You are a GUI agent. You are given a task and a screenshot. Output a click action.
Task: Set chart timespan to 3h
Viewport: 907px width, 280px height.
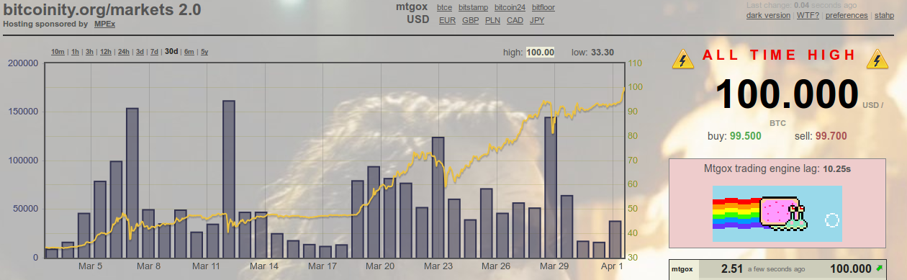[89, 52]
